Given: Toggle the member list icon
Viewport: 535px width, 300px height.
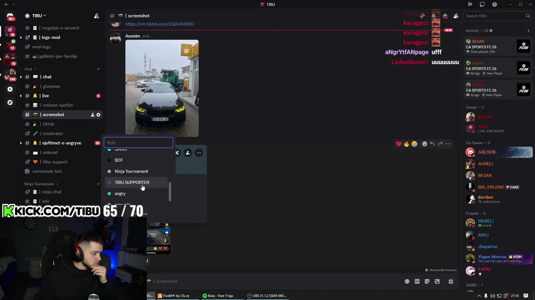Looking at the screenshot, I should click(456, 16).
